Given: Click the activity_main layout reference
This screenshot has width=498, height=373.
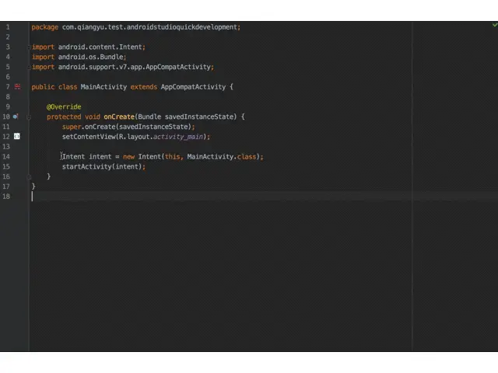Looking at the screenshot, I should coord(178,137).
